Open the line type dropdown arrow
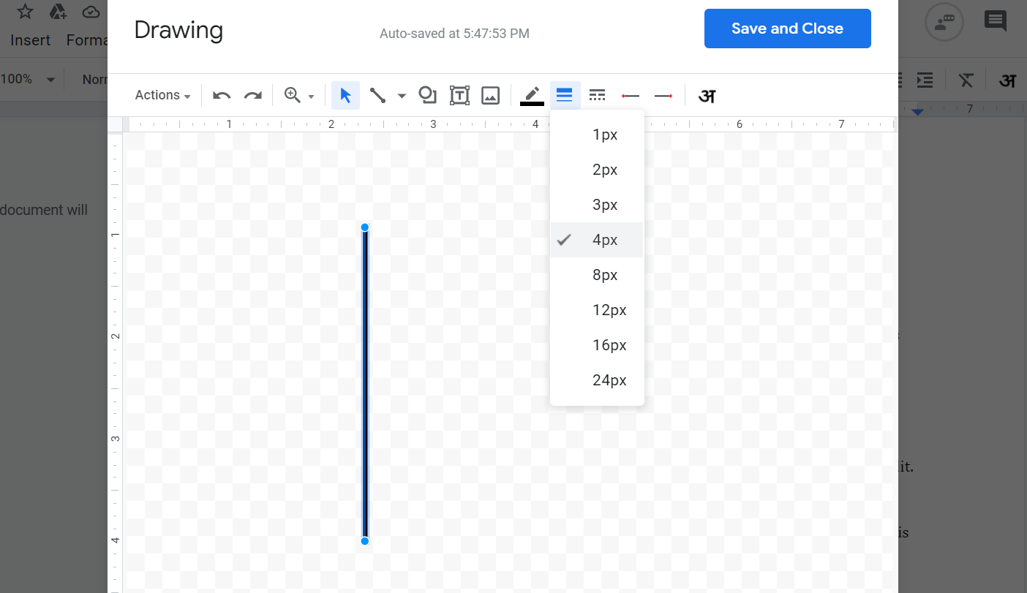 point(401,96)
